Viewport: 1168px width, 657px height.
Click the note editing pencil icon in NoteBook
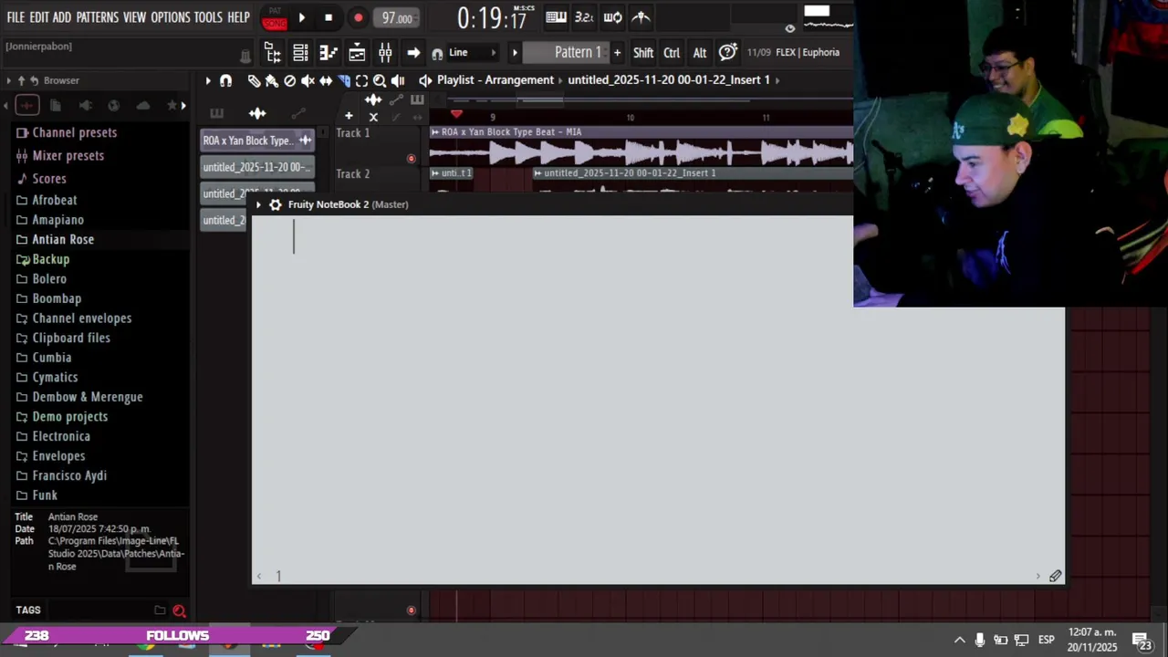pyautogui.click(x=1055, y=576)
